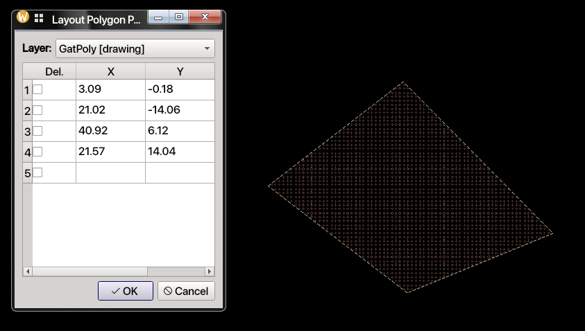
Task: Click the empty X cell in row 5
Action: coord(110,173)
